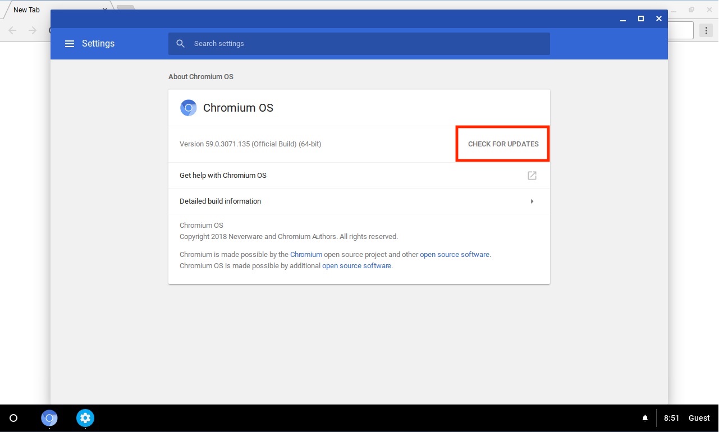Image resolution: width=719 pixels, height=432 pixels.
Task: Open the Chromium OS additional open source software link
Action: coord(356,266)
